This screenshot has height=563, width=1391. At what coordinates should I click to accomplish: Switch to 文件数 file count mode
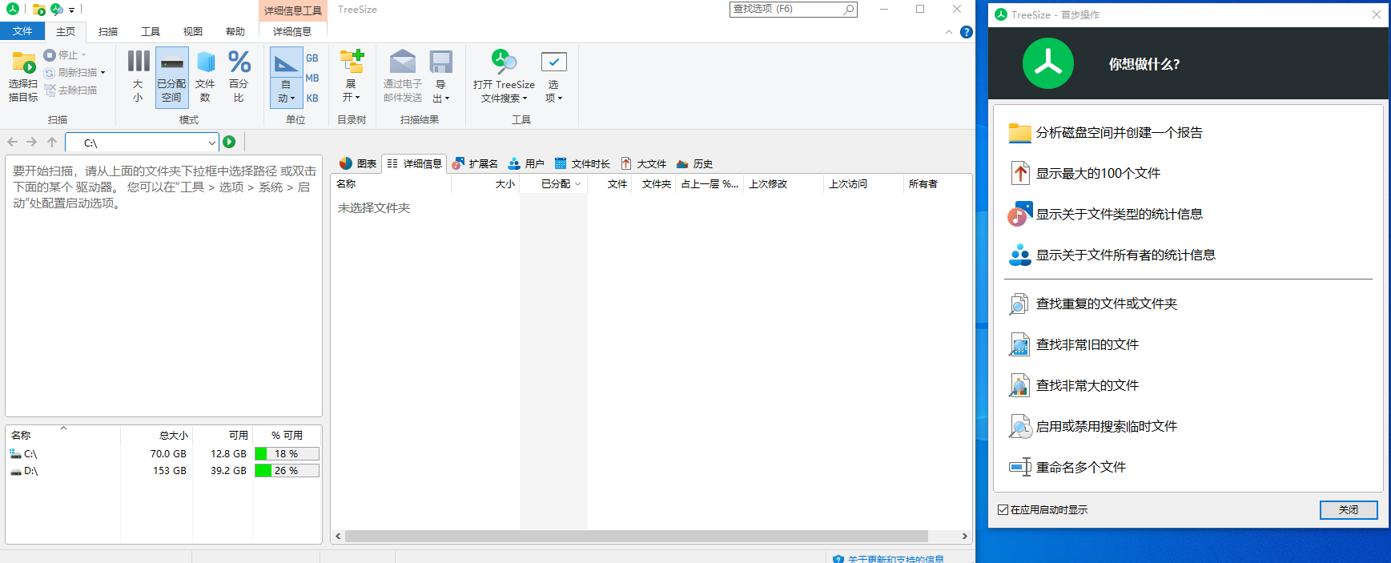205,77
